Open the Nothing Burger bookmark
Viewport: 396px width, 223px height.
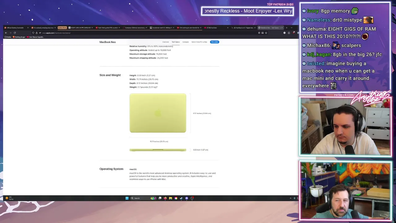19,37
